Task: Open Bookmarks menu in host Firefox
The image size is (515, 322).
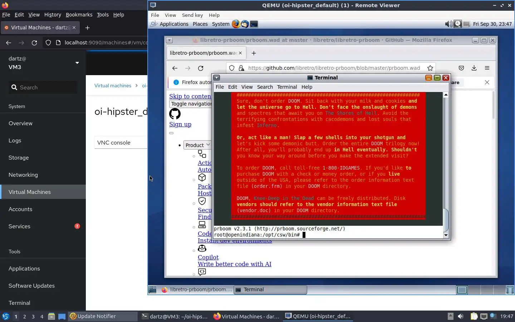Action: click(x=79, y=15)
